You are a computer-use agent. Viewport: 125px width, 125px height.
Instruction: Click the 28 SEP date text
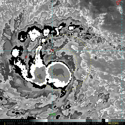click(x=53, y=123)
